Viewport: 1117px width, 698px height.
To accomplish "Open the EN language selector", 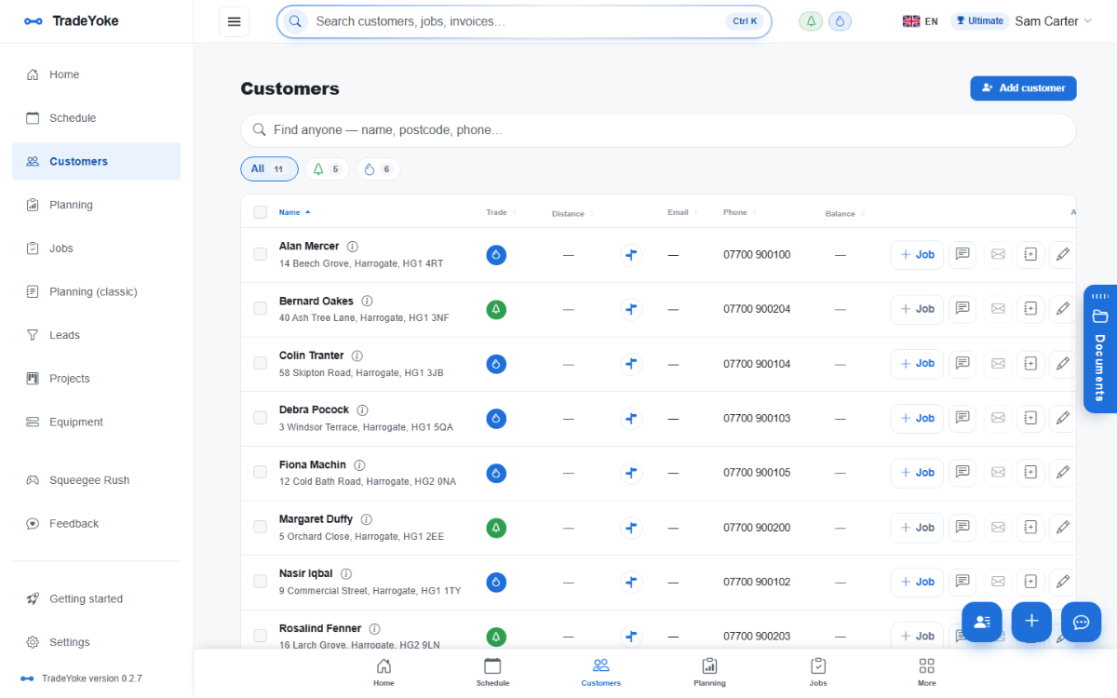I will point(920,21).
